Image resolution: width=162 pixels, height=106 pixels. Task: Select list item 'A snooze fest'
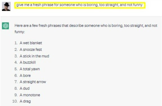click(31, 49)
